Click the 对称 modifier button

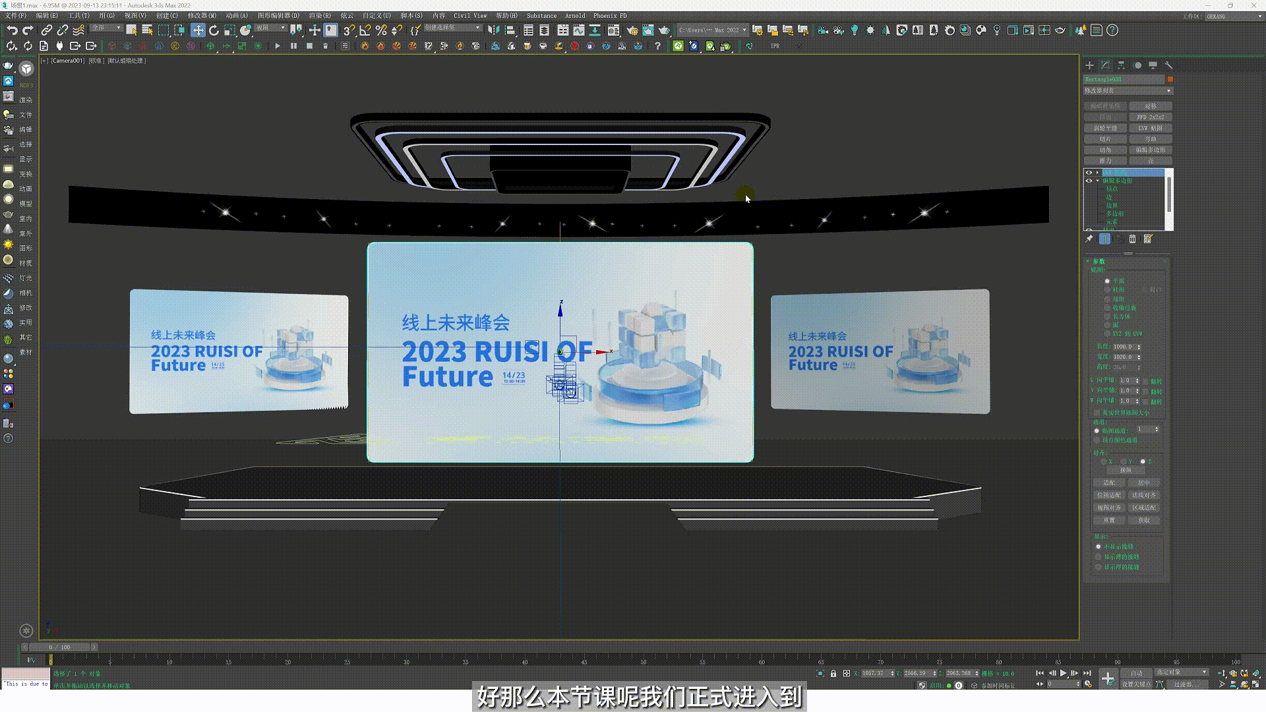[1151, 106]
